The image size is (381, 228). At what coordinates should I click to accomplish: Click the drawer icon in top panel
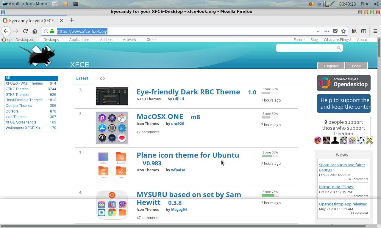55,4
